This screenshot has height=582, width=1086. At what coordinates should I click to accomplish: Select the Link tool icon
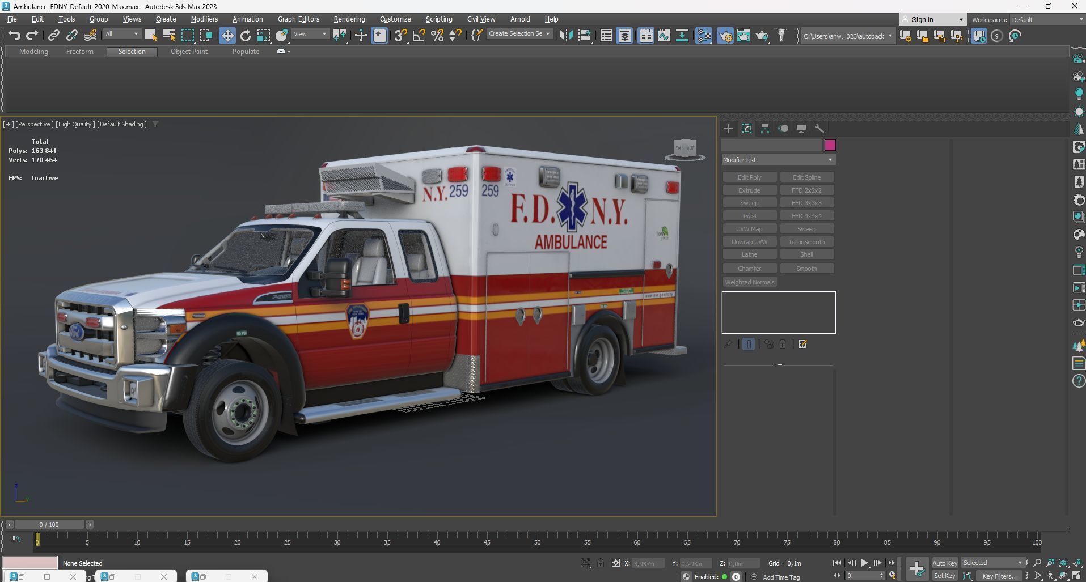(x=53, y=36)
